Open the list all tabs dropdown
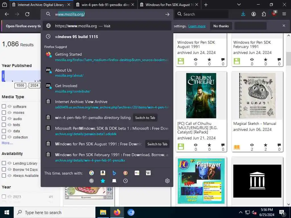291x218 pixels. pyautogui.click(x=239, y=5)
